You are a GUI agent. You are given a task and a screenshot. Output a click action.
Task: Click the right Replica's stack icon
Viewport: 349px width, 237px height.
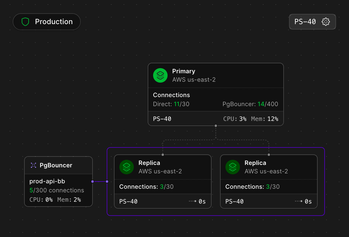tap(233, 167)
